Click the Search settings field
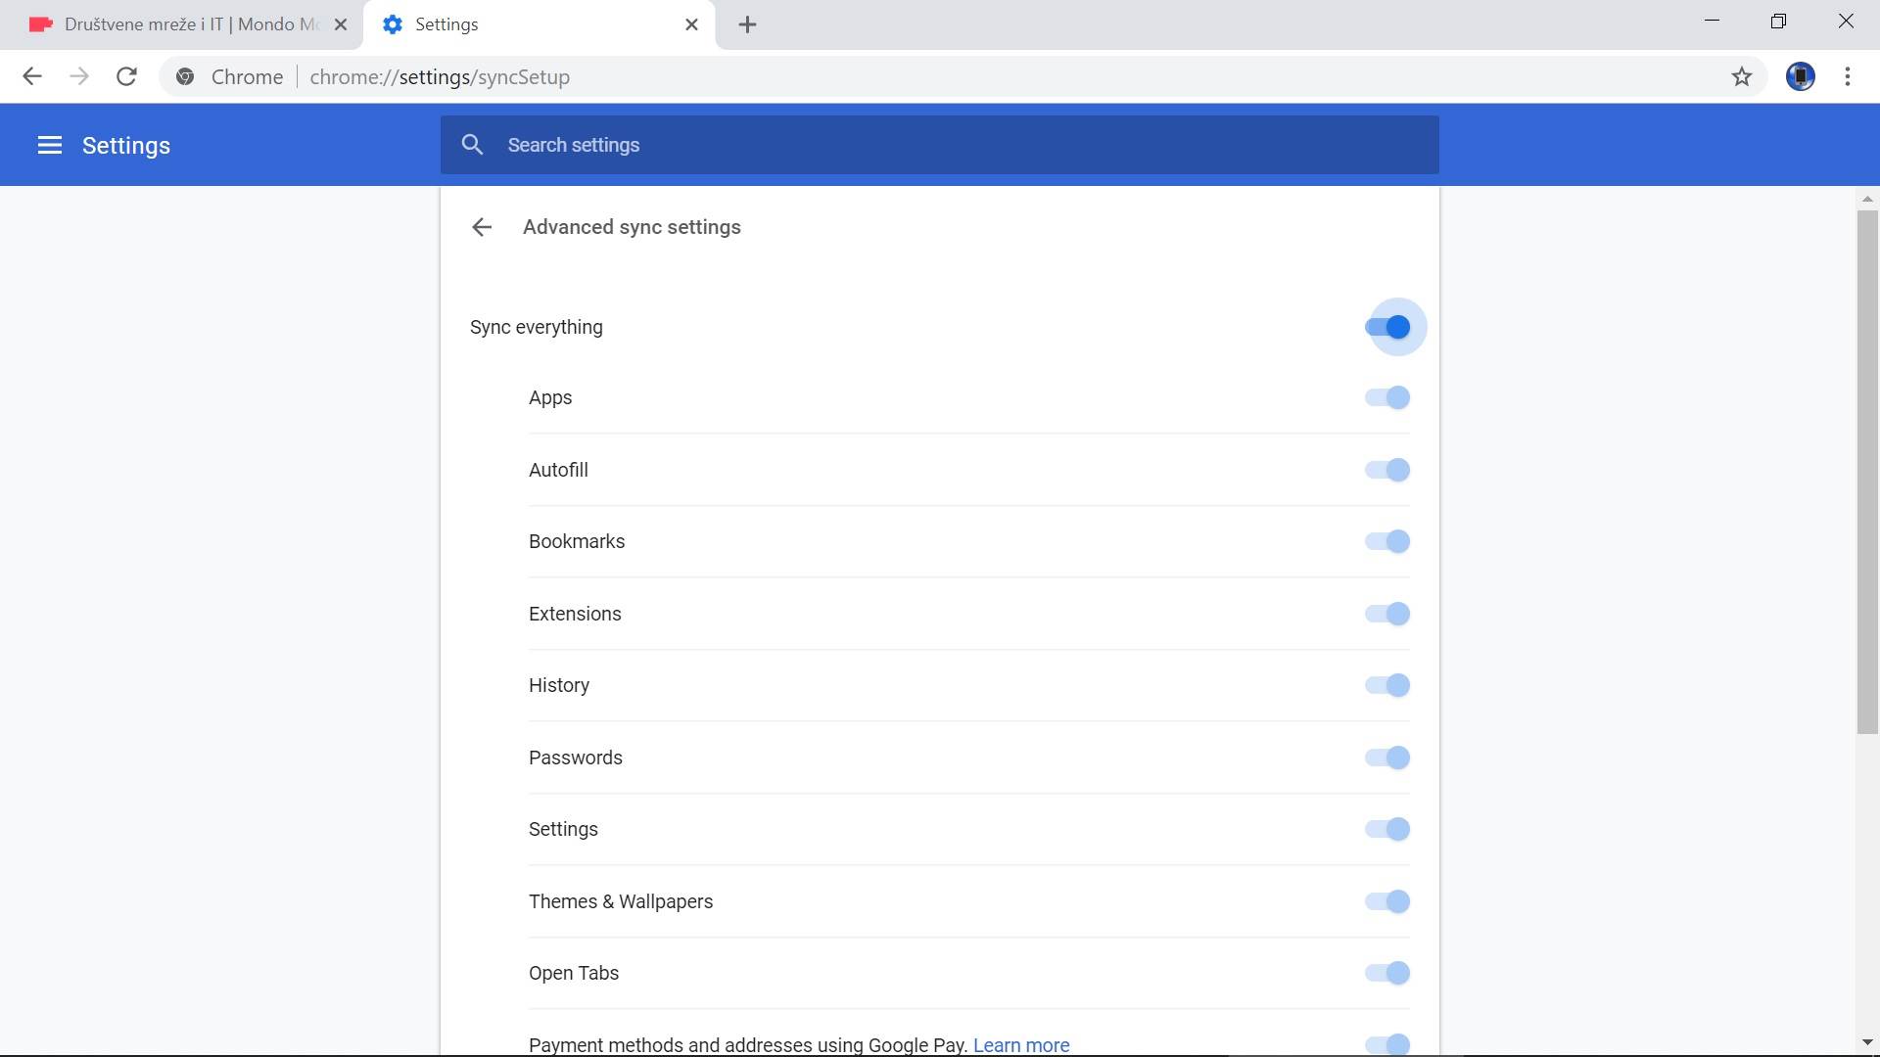 coord(940,145)
